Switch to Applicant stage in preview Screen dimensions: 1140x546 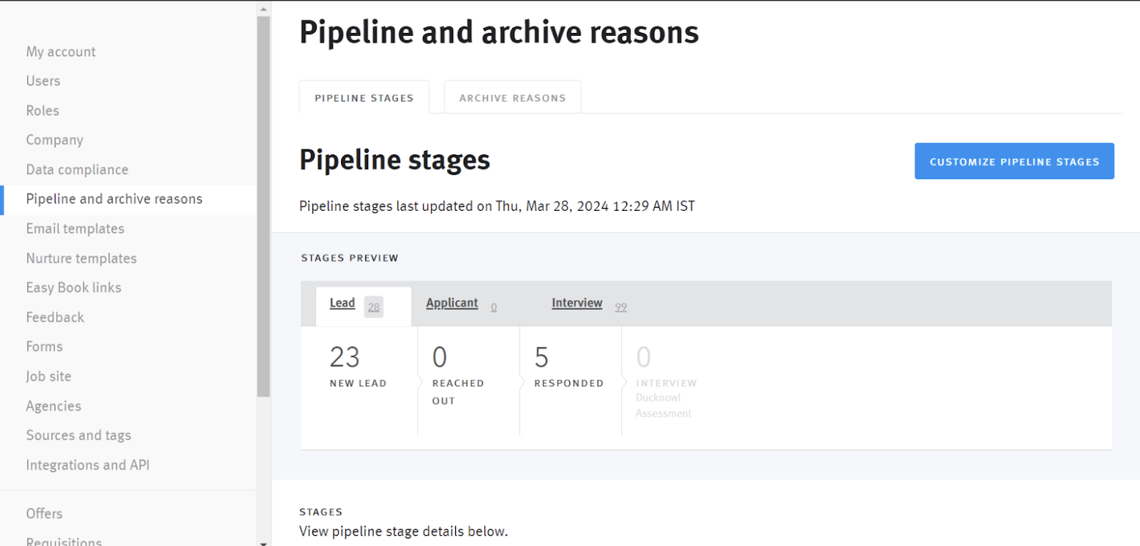(x=451, y=304)
